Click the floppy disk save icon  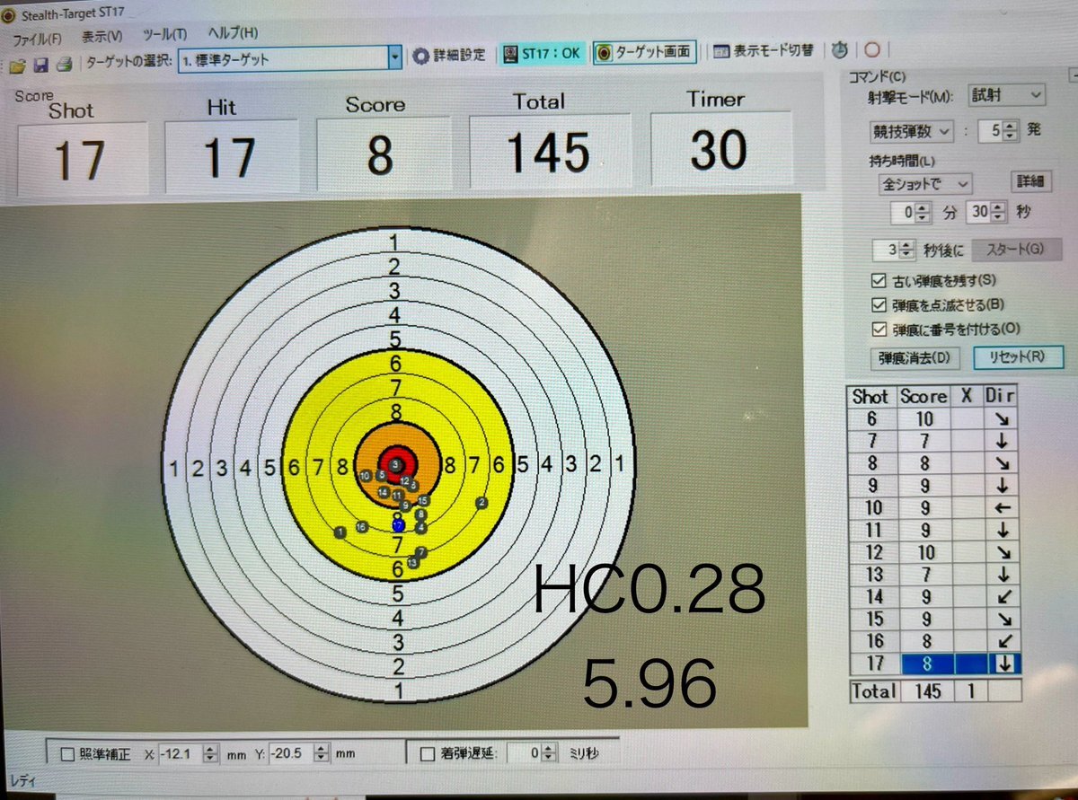click(40, 66)
